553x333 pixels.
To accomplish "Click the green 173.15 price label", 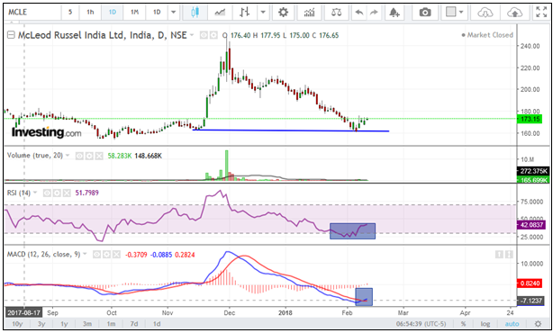I will pos(530,119).
